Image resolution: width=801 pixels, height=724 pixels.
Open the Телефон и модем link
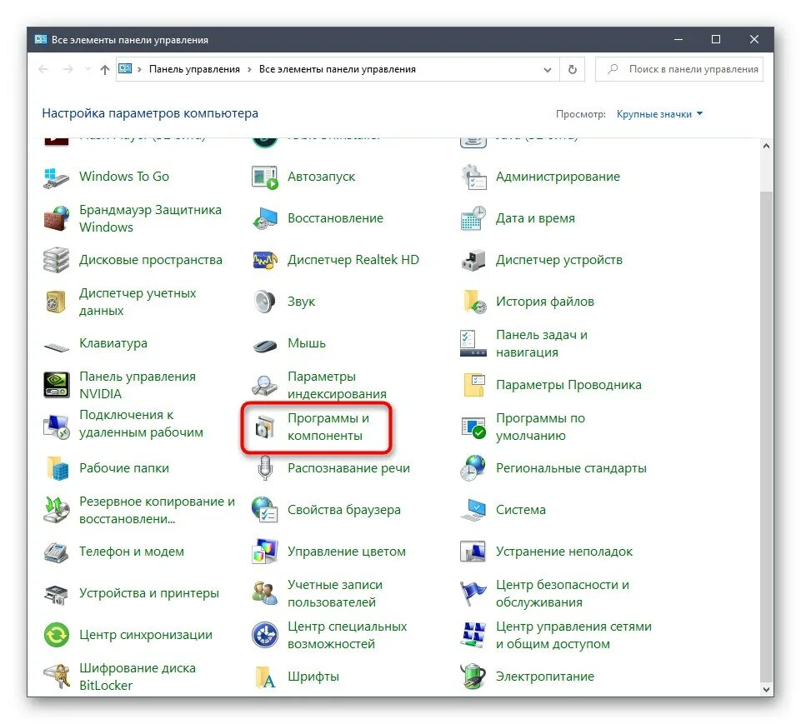pos(132,552)
